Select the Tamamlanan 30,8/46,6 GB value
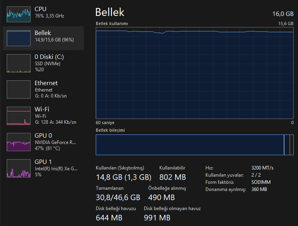The height and width of the screenshot is (226, 298). coord(118,197)
